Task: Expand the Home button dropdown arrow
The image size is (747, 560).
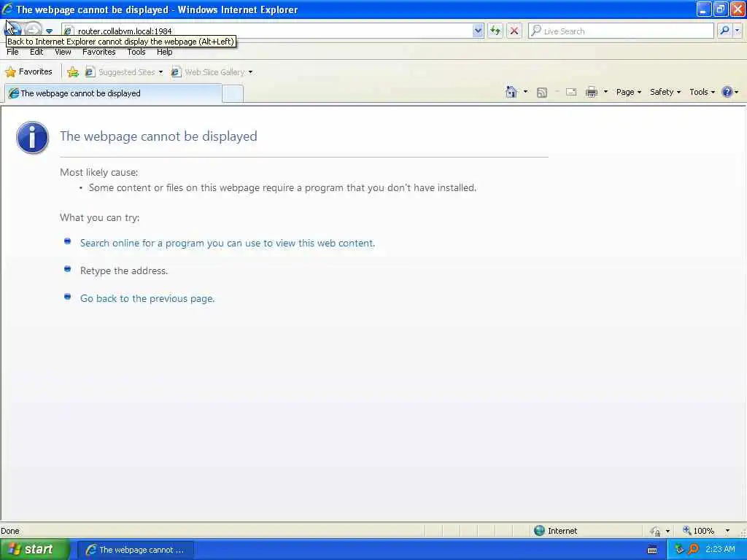Action: click(x=525, y=92)
